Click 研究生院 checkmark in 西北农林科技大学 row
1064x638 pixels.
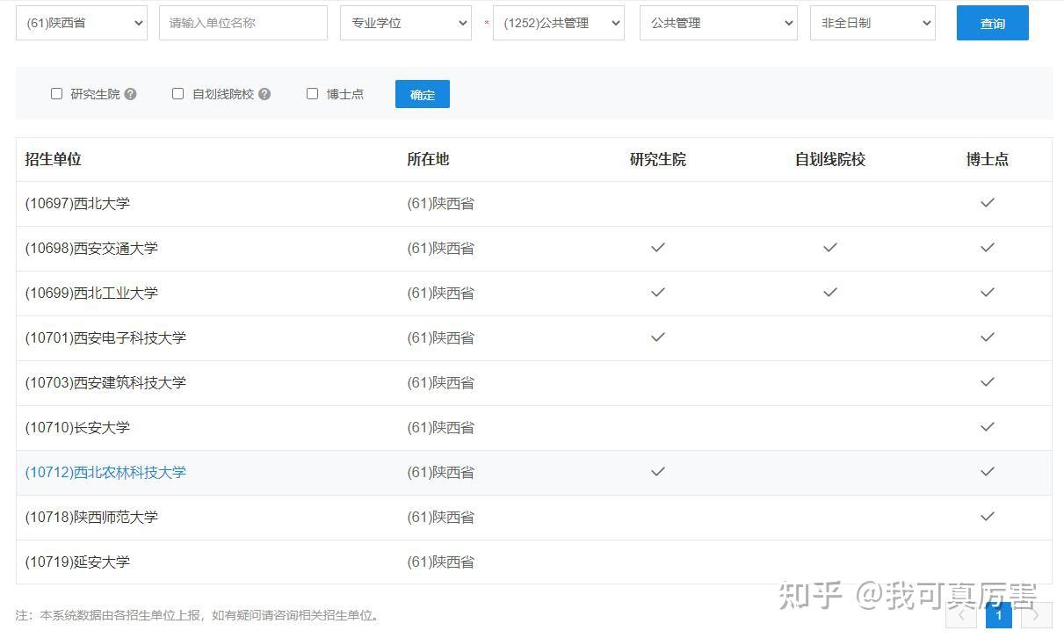(658, 471)
